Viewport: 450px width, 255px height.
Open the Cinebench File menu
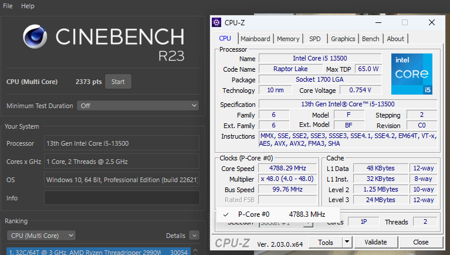(8, 6)
